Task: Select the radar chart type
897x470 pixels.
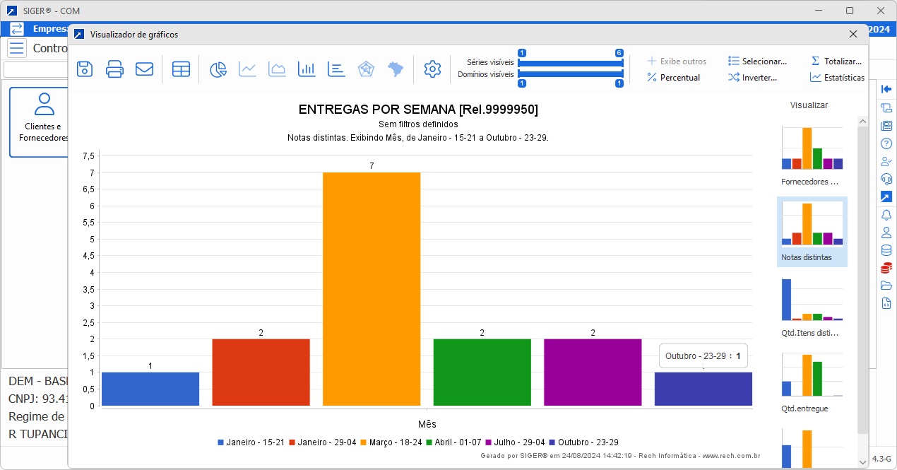Action: pos(366,69)
